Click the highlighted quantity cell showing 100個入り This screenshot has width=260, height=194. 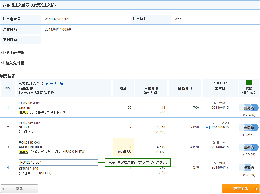(123, 147)
